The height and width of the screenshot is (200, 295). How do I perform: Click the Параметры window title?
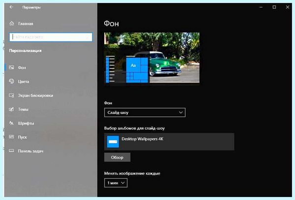click(x=31, y=7)
